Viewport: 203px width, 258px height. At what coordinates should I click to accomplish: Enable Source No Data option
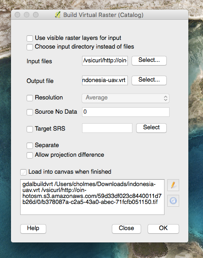coord(30,112)
